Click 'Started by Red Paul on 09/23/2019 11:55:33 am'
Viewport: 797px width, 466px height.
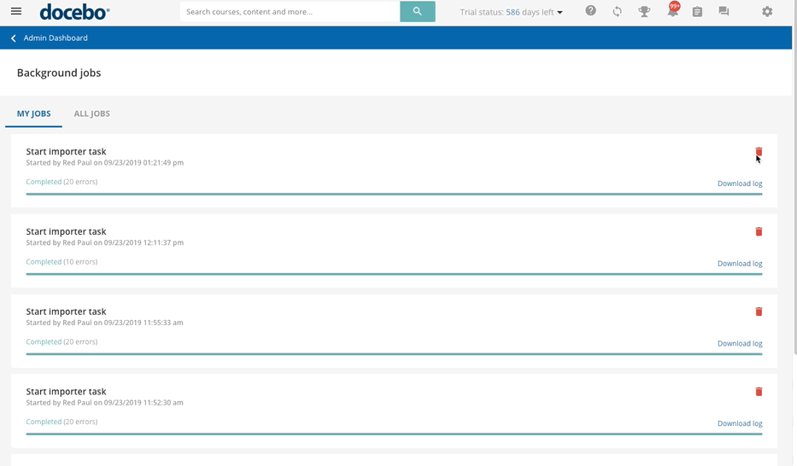[105, 323]
